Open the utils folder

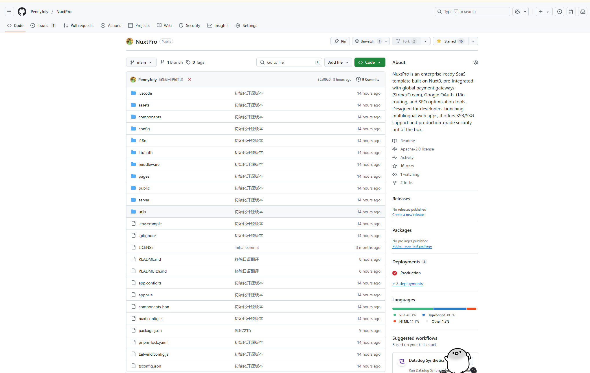[x=142, y=212]
